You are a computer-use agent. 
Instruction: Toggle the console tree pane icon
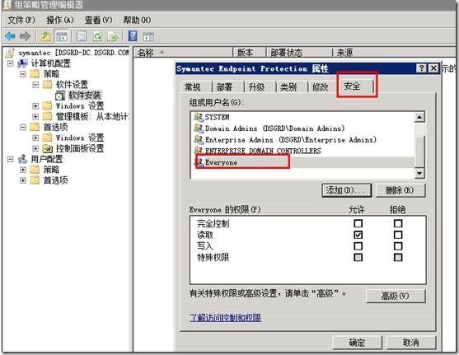click(x=62, y=36)
